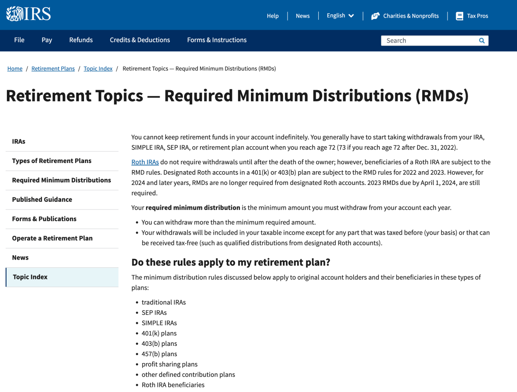The height and width of the screenshot is (392, 517).
Task: Open the File navigation menu
Action: (x=19, y=40)
